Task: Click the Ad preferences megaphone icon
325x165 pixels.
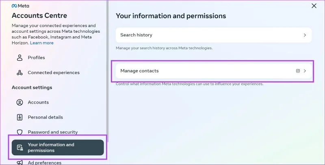Action: point(19,163)
